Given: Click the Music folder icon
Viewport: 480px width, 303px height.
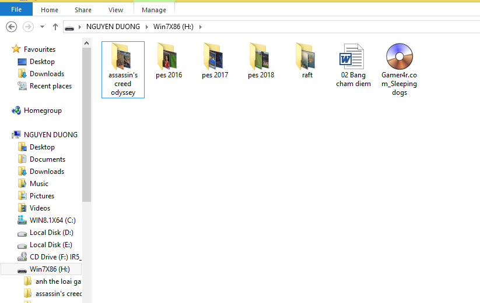Looking at the screenshot, I should coord(22,183).
